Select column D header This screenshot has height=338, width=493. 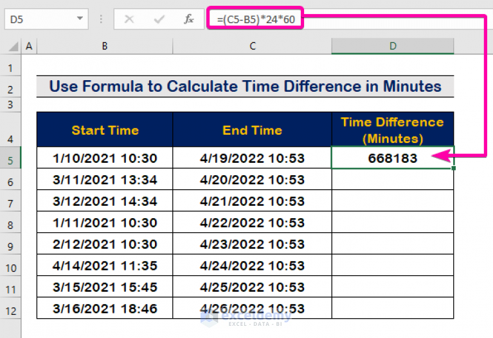coord(393,46)
